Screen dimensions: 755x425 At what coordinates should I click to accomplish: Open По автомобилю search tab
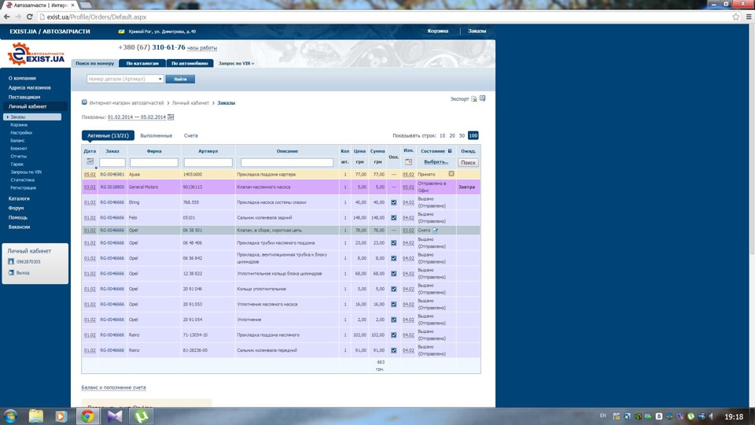[x=190, y=63]
